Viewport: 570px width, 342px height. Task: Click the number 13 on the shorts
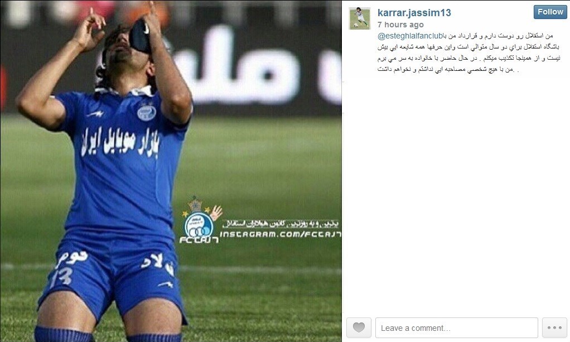click(61, 277)
